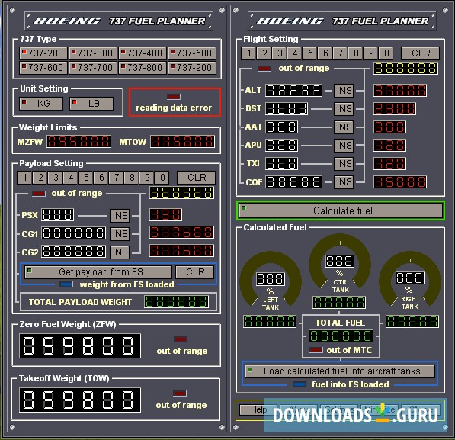
Task: Click digit 1 in Flight Setting keypad
Action: (x=248, y=53)
